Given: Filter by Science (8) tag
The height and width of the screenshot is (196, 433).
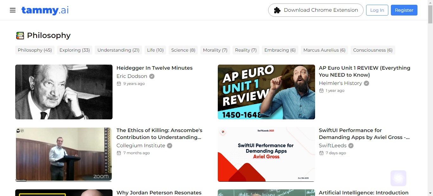Looking at the screenshot, I should 183,50.
